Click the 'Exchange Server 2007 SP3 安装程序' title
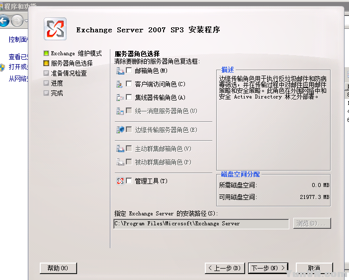349x280 pixels. [148, 30]
